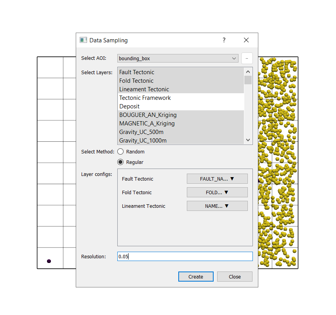This screenshot has width=336, height=315.
Task: Click the Resolution input field
Action: pyautogui.click(x=185, y=256)
